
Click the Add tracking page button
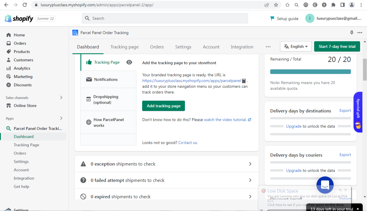coord(163,106)
